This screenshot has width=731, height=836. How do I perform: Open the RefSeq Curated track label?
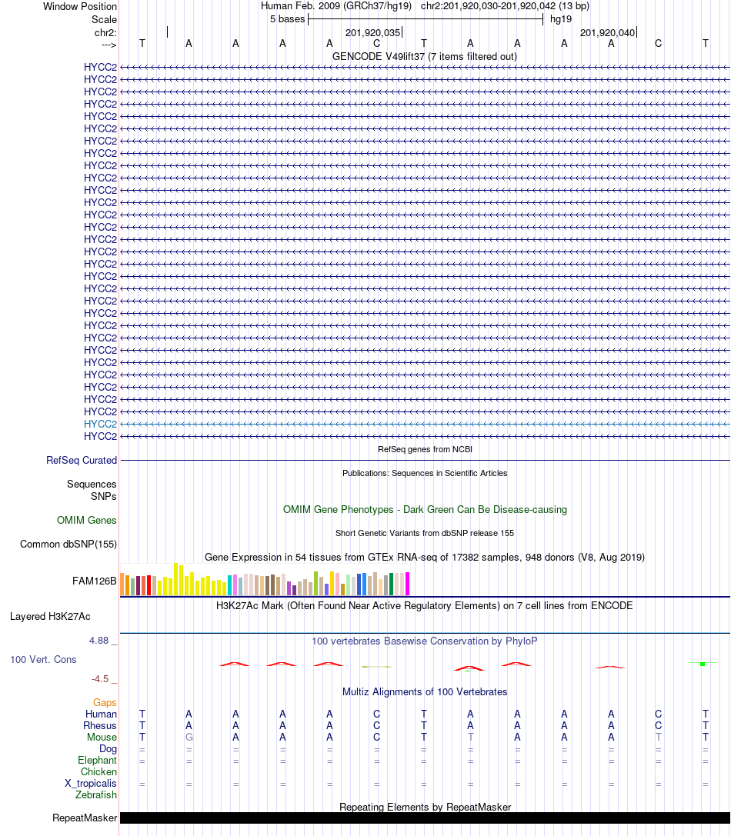tap(82, 460)
